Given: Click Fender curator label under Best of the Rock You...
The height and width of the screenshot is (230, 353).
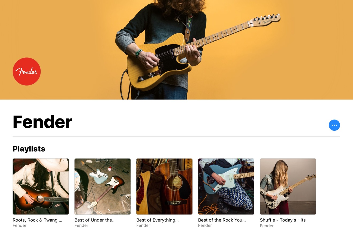Looking at the screenshot, I should pyautogui.click(x=205, y=225).
